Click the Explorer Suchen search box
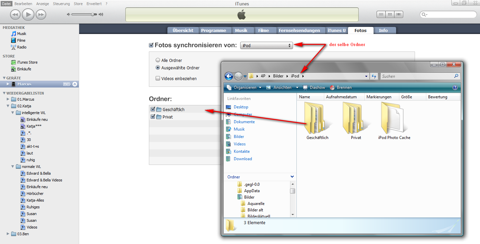The width and height of the screenshot is (480, 244). click(420, 76)
